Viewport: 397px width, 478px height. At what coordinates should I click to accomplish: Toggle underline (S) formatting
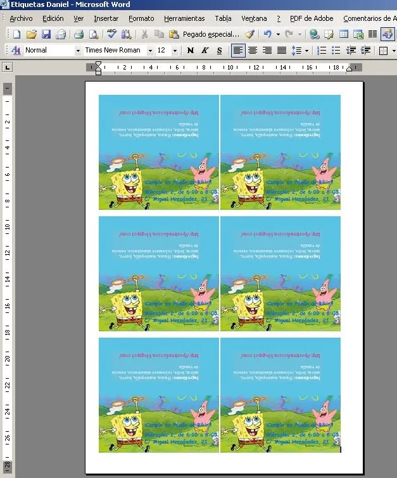coord(220,51)
